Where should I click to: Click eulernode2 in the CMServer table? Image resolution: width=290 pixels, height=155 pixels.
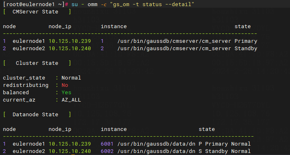(x=29, y=49)
